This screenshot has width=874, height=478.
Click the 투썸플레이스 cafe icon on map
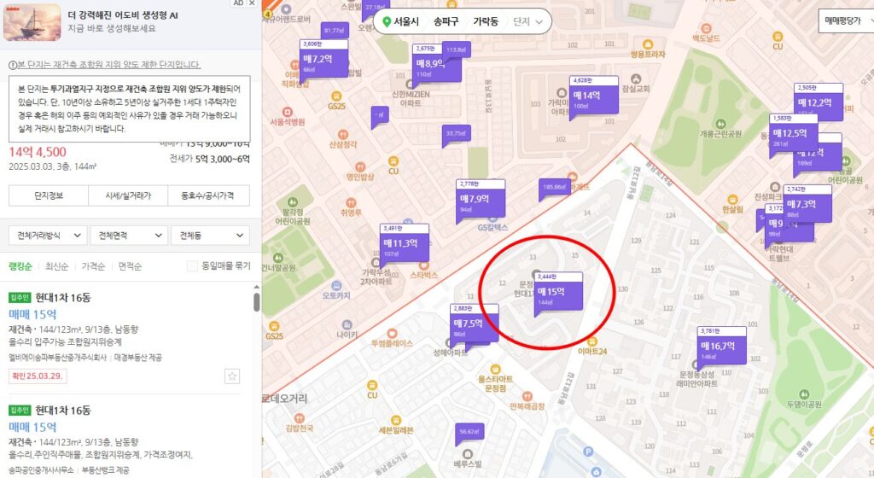pos(392,334)
